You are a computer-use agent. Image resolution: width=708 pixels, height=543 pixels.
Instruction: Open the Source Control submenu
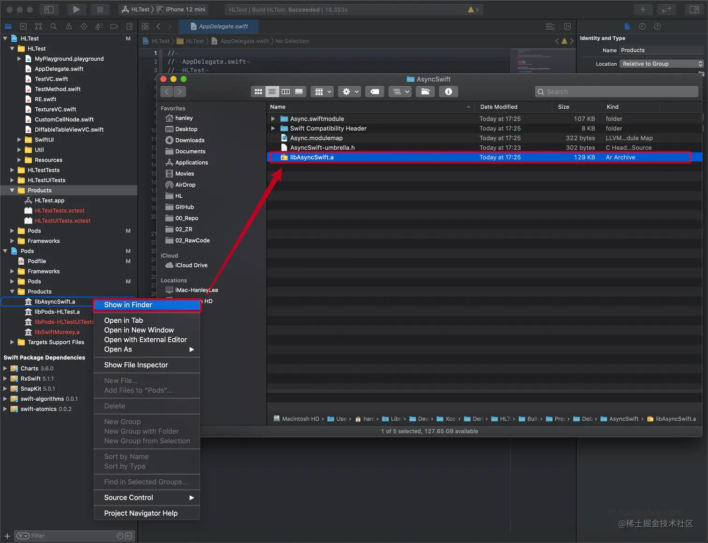(x=147, y=498)
